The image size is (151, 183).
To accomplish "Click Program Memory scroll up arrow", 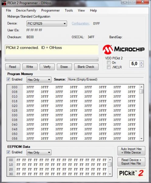I will click(141, 87).
